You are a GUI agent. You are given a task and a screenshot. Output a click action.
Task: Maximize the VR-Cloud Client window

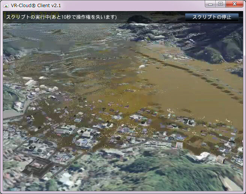[x=220, y=4]
